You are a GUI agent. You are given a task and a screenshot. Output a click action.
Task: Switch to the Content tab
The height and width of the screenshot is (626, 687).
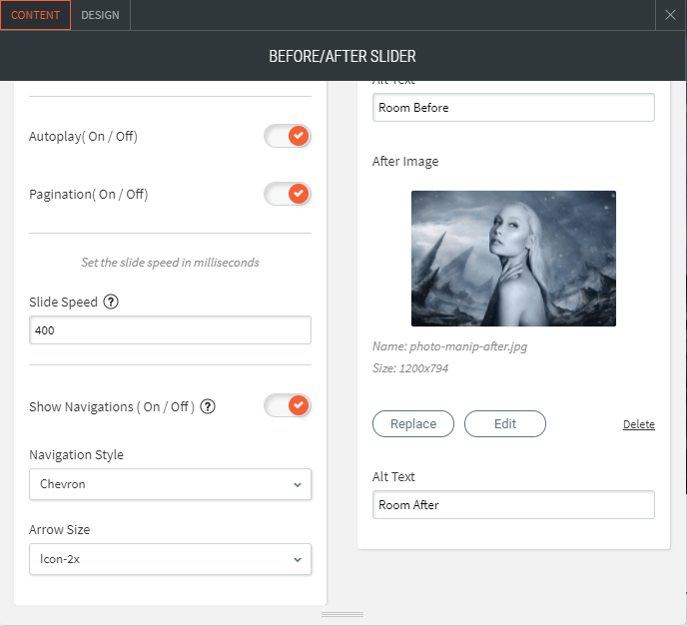(x=35, y=15)
